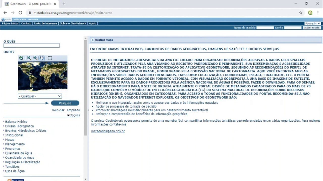Expand the Opções search options
The width and height of the screenshot is (323, 181).
point(73,115)
